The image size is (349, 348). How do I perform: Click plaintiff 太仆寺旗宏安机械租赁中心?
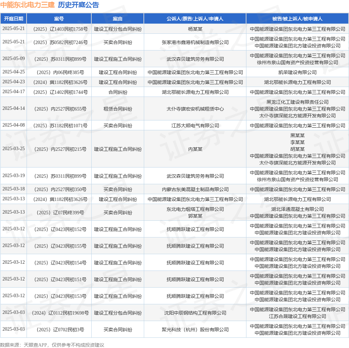pos(195,109)
